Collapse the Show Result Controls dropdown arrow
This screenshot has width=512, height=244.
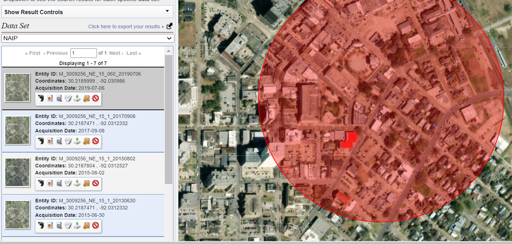pos(167,12)
